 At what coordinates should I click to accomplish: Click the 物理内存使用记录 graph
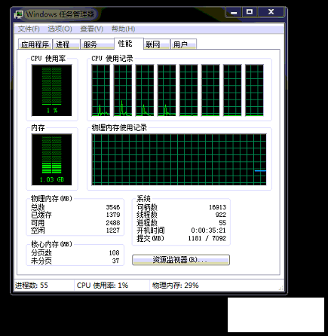(x=179, y=160)
